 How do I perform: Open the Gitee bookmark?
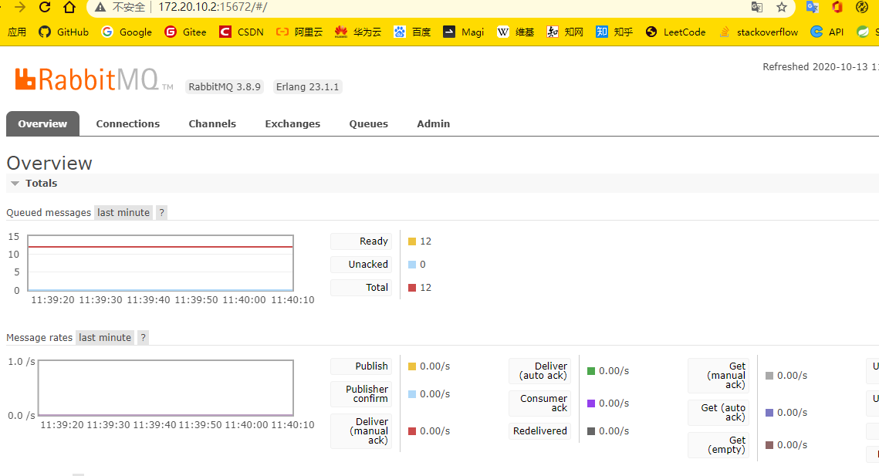click(x=185, y=32)
